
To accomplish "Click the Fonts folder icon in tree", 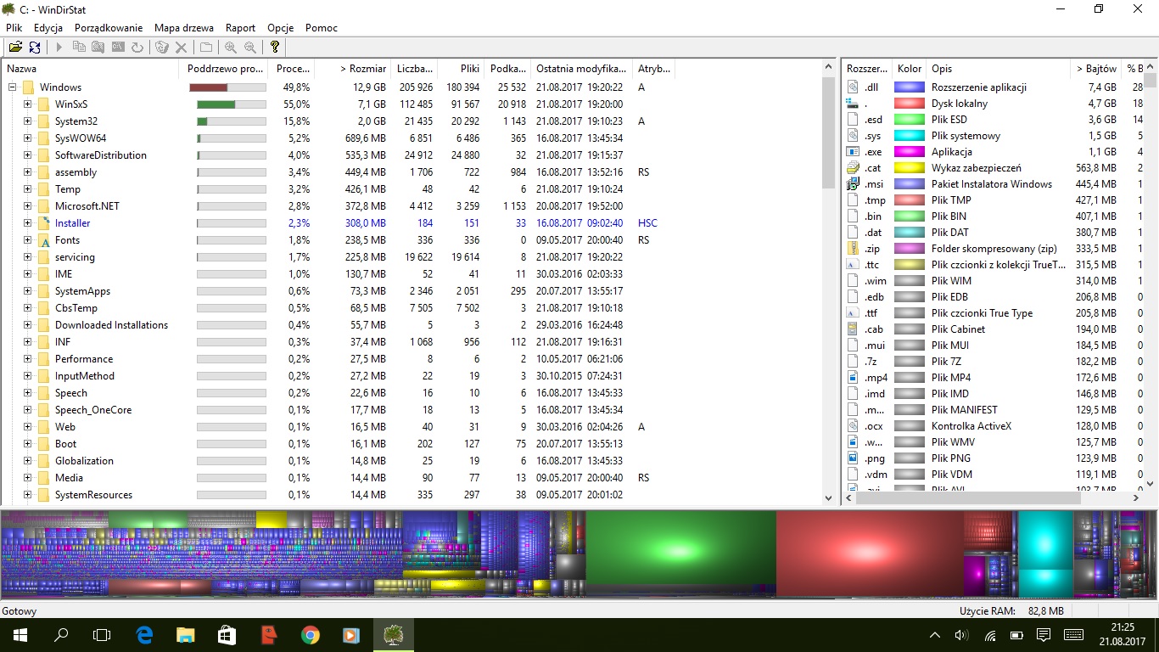I will click(x=45, y=240).
